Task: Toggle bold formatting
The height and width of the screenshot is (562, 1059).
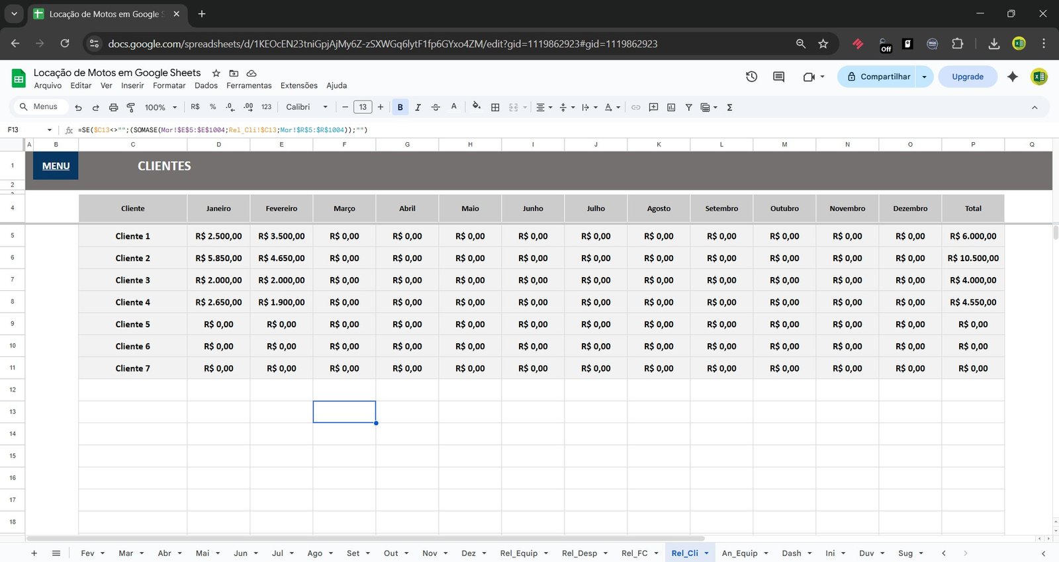Action: pyautogui.click(x=400, y=107)
